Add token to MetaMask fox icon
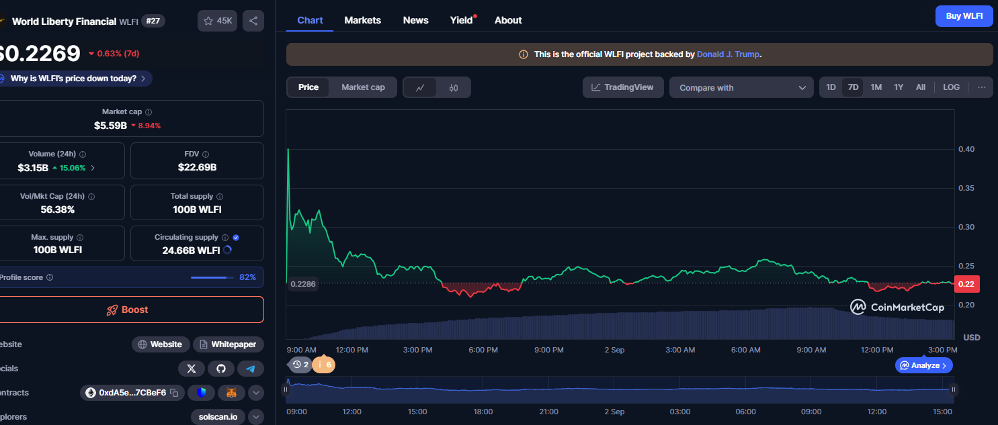This screenshot has height=425, width=998. pyautogui.click(x=231, y=393)
